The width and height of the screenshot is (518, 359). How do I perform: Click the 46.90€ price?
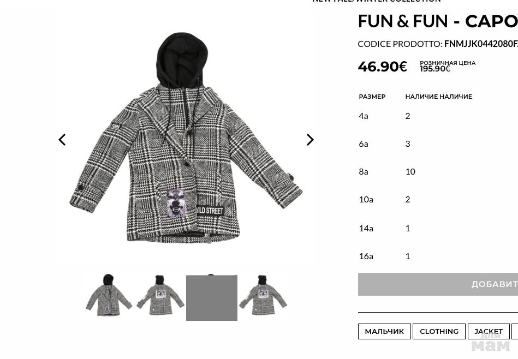tap(383, 67)
